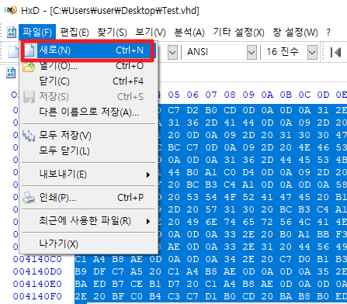Click the Test.vhd document tab icon
347x304 pixels.
click(11, 73)
